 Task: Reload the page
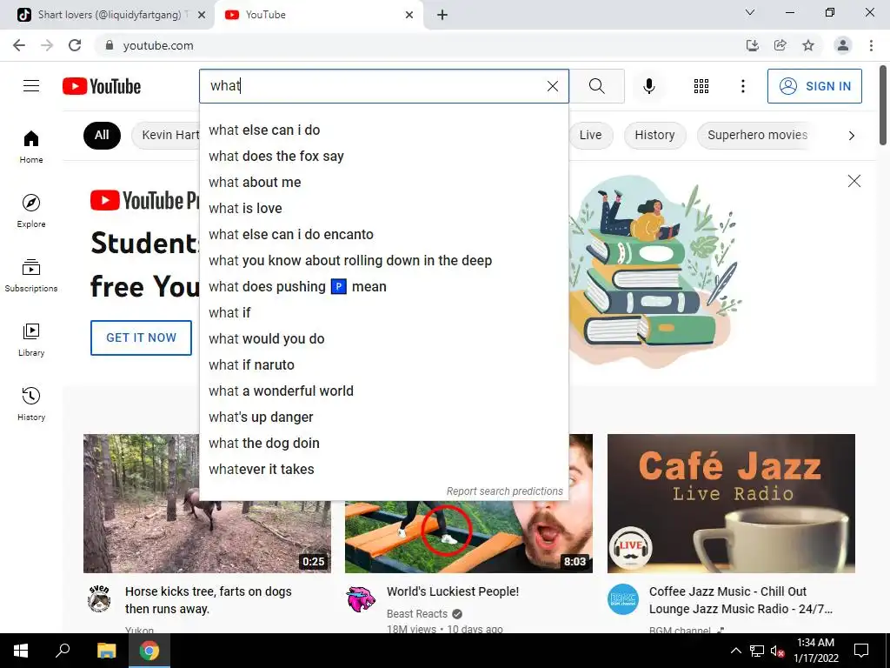(x=75, y=45)
